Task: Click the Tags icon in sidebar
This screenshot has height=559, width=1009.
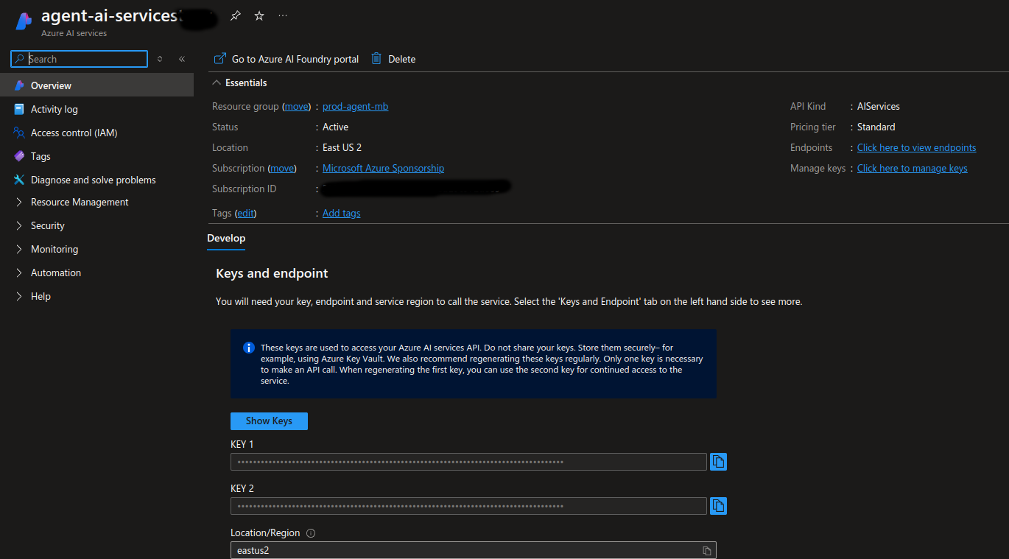Action: [x=19, y=156]
